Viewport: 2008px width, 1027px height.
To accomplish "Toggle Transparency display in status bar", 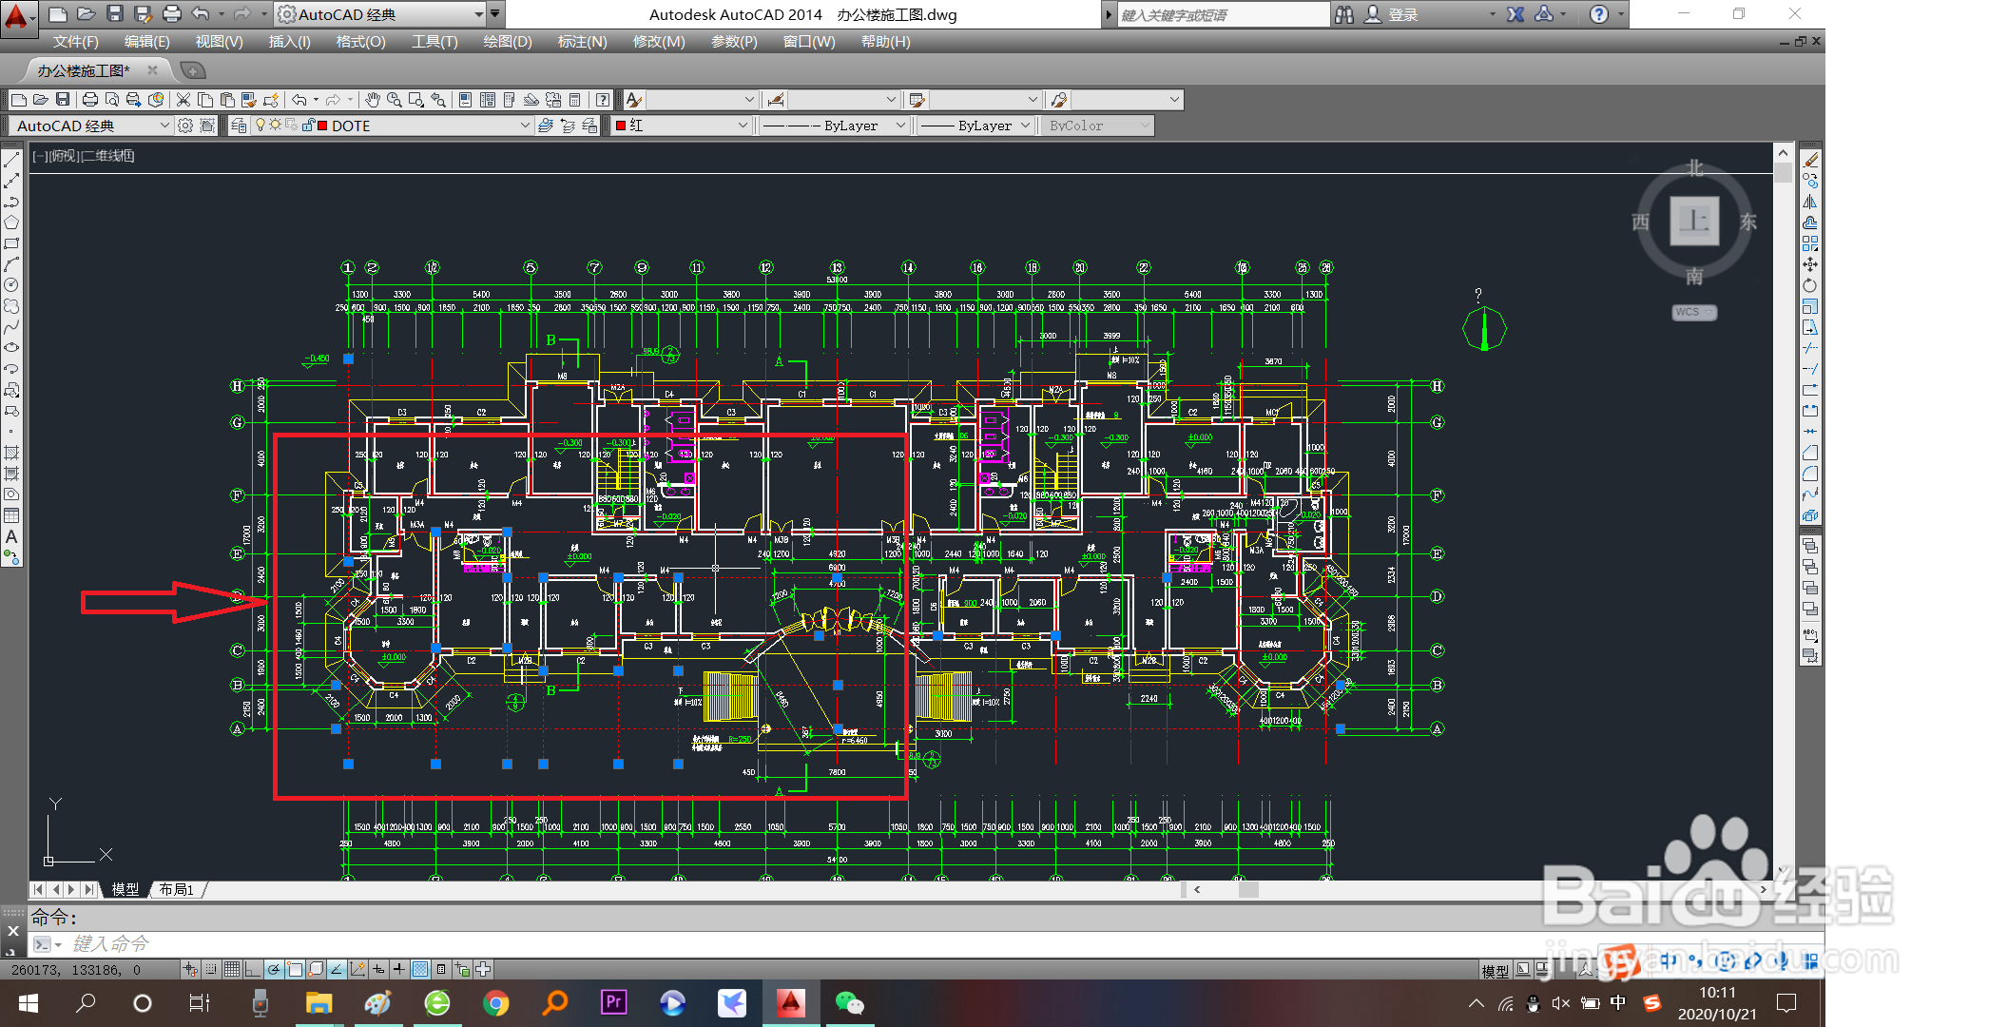I will coord(420,969).
